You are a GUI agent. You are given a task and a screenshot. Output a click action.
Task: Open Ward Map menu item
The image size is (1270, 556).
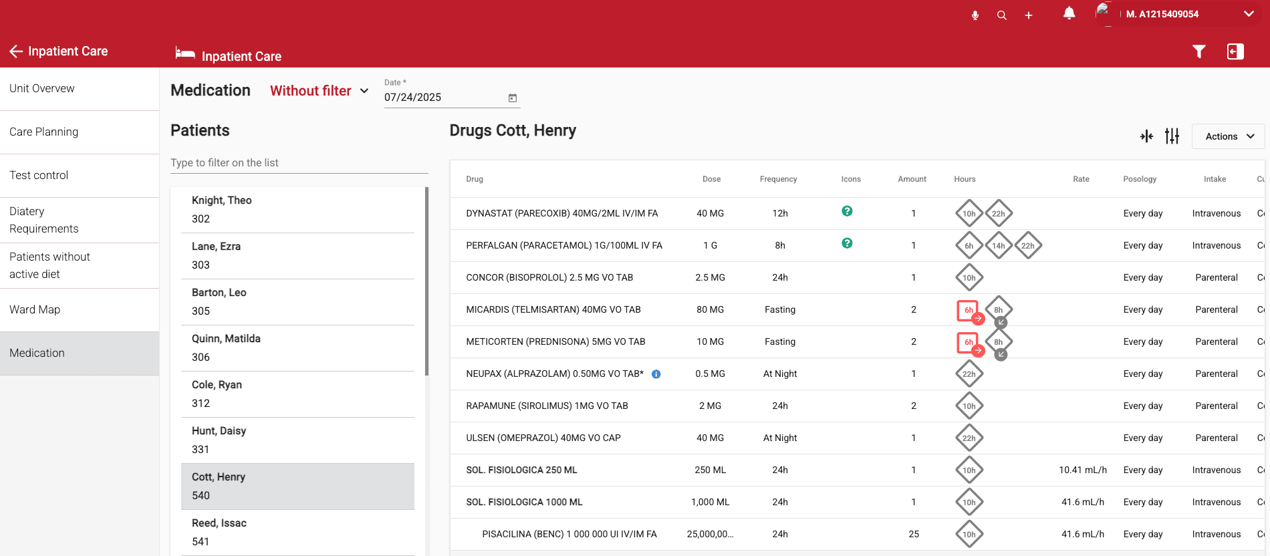[x=80, y=310]
